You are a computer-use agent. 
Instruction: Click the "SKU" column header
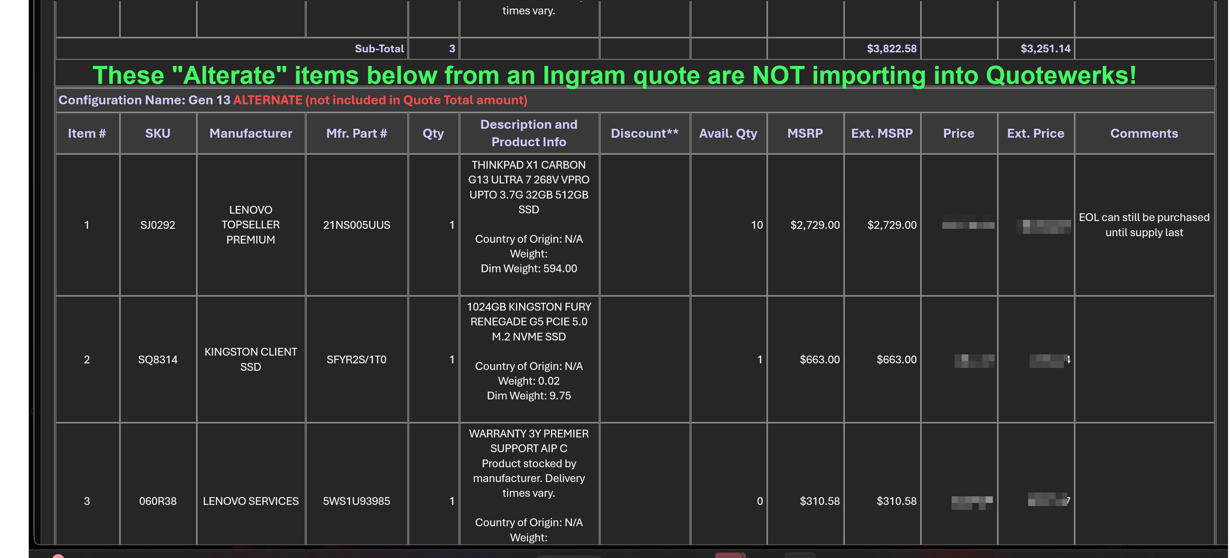pos(158,133)
